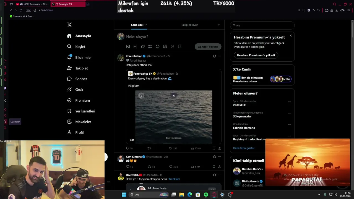
Task: Open Takip et in the X sidebar
Action: point(77,68)
